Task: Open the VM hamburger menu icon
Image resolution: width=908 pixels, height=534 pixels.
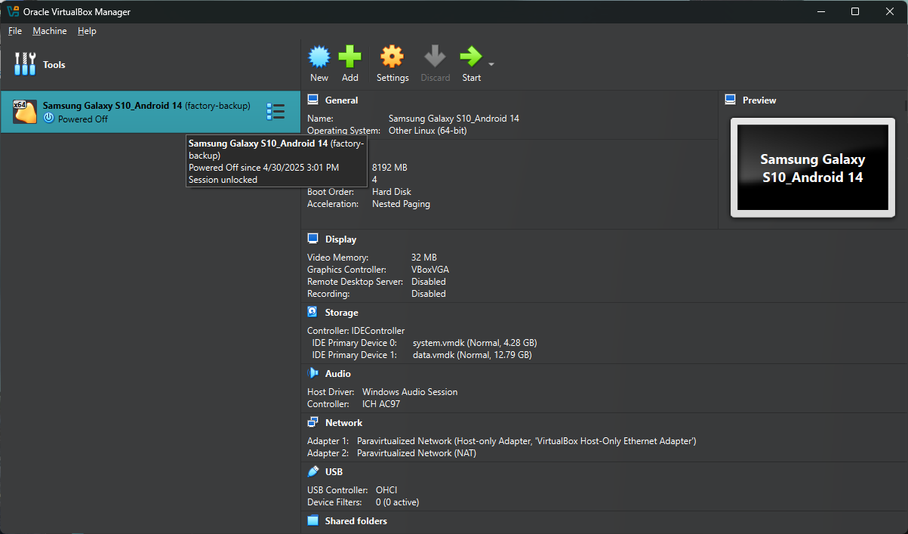Action: 275,112
